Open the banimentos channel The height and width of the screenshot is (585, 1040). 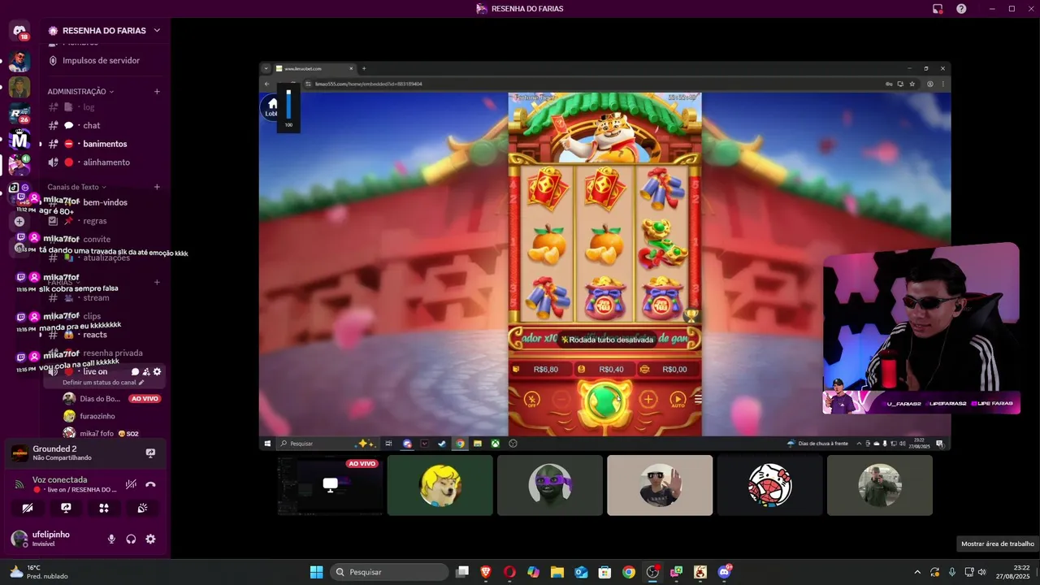click(105, 144)
